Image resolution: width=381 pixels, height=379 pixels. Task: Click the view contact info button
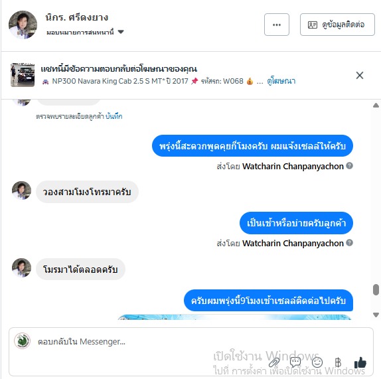337,25
